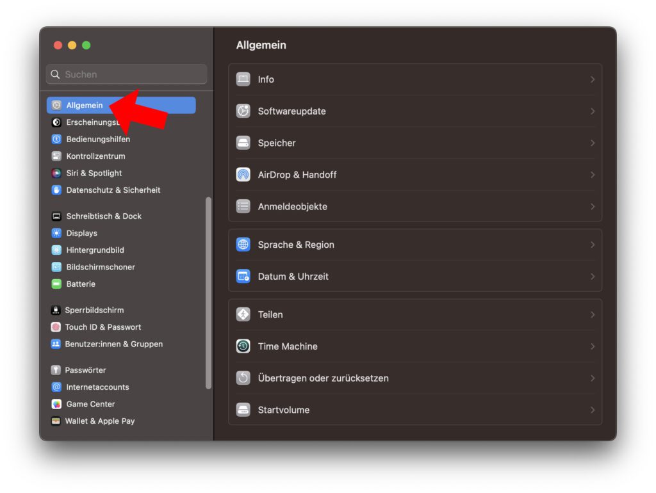The image size is (656, 493).
Task: Click the Info icon in the Allgemein panel
Action: (243, 79)
